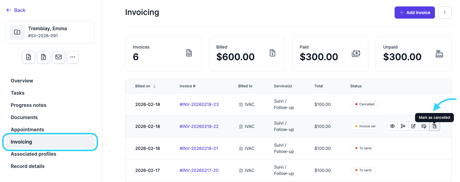Go Back using the arrow link
Screen dimensions: 460x182
[x=16, y=10]
